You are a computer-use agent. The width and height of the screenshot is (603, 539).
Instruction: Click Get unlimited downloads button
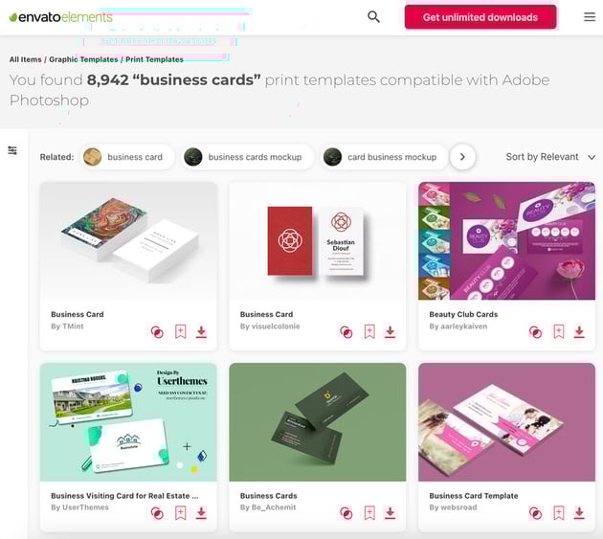coord(480,17)
